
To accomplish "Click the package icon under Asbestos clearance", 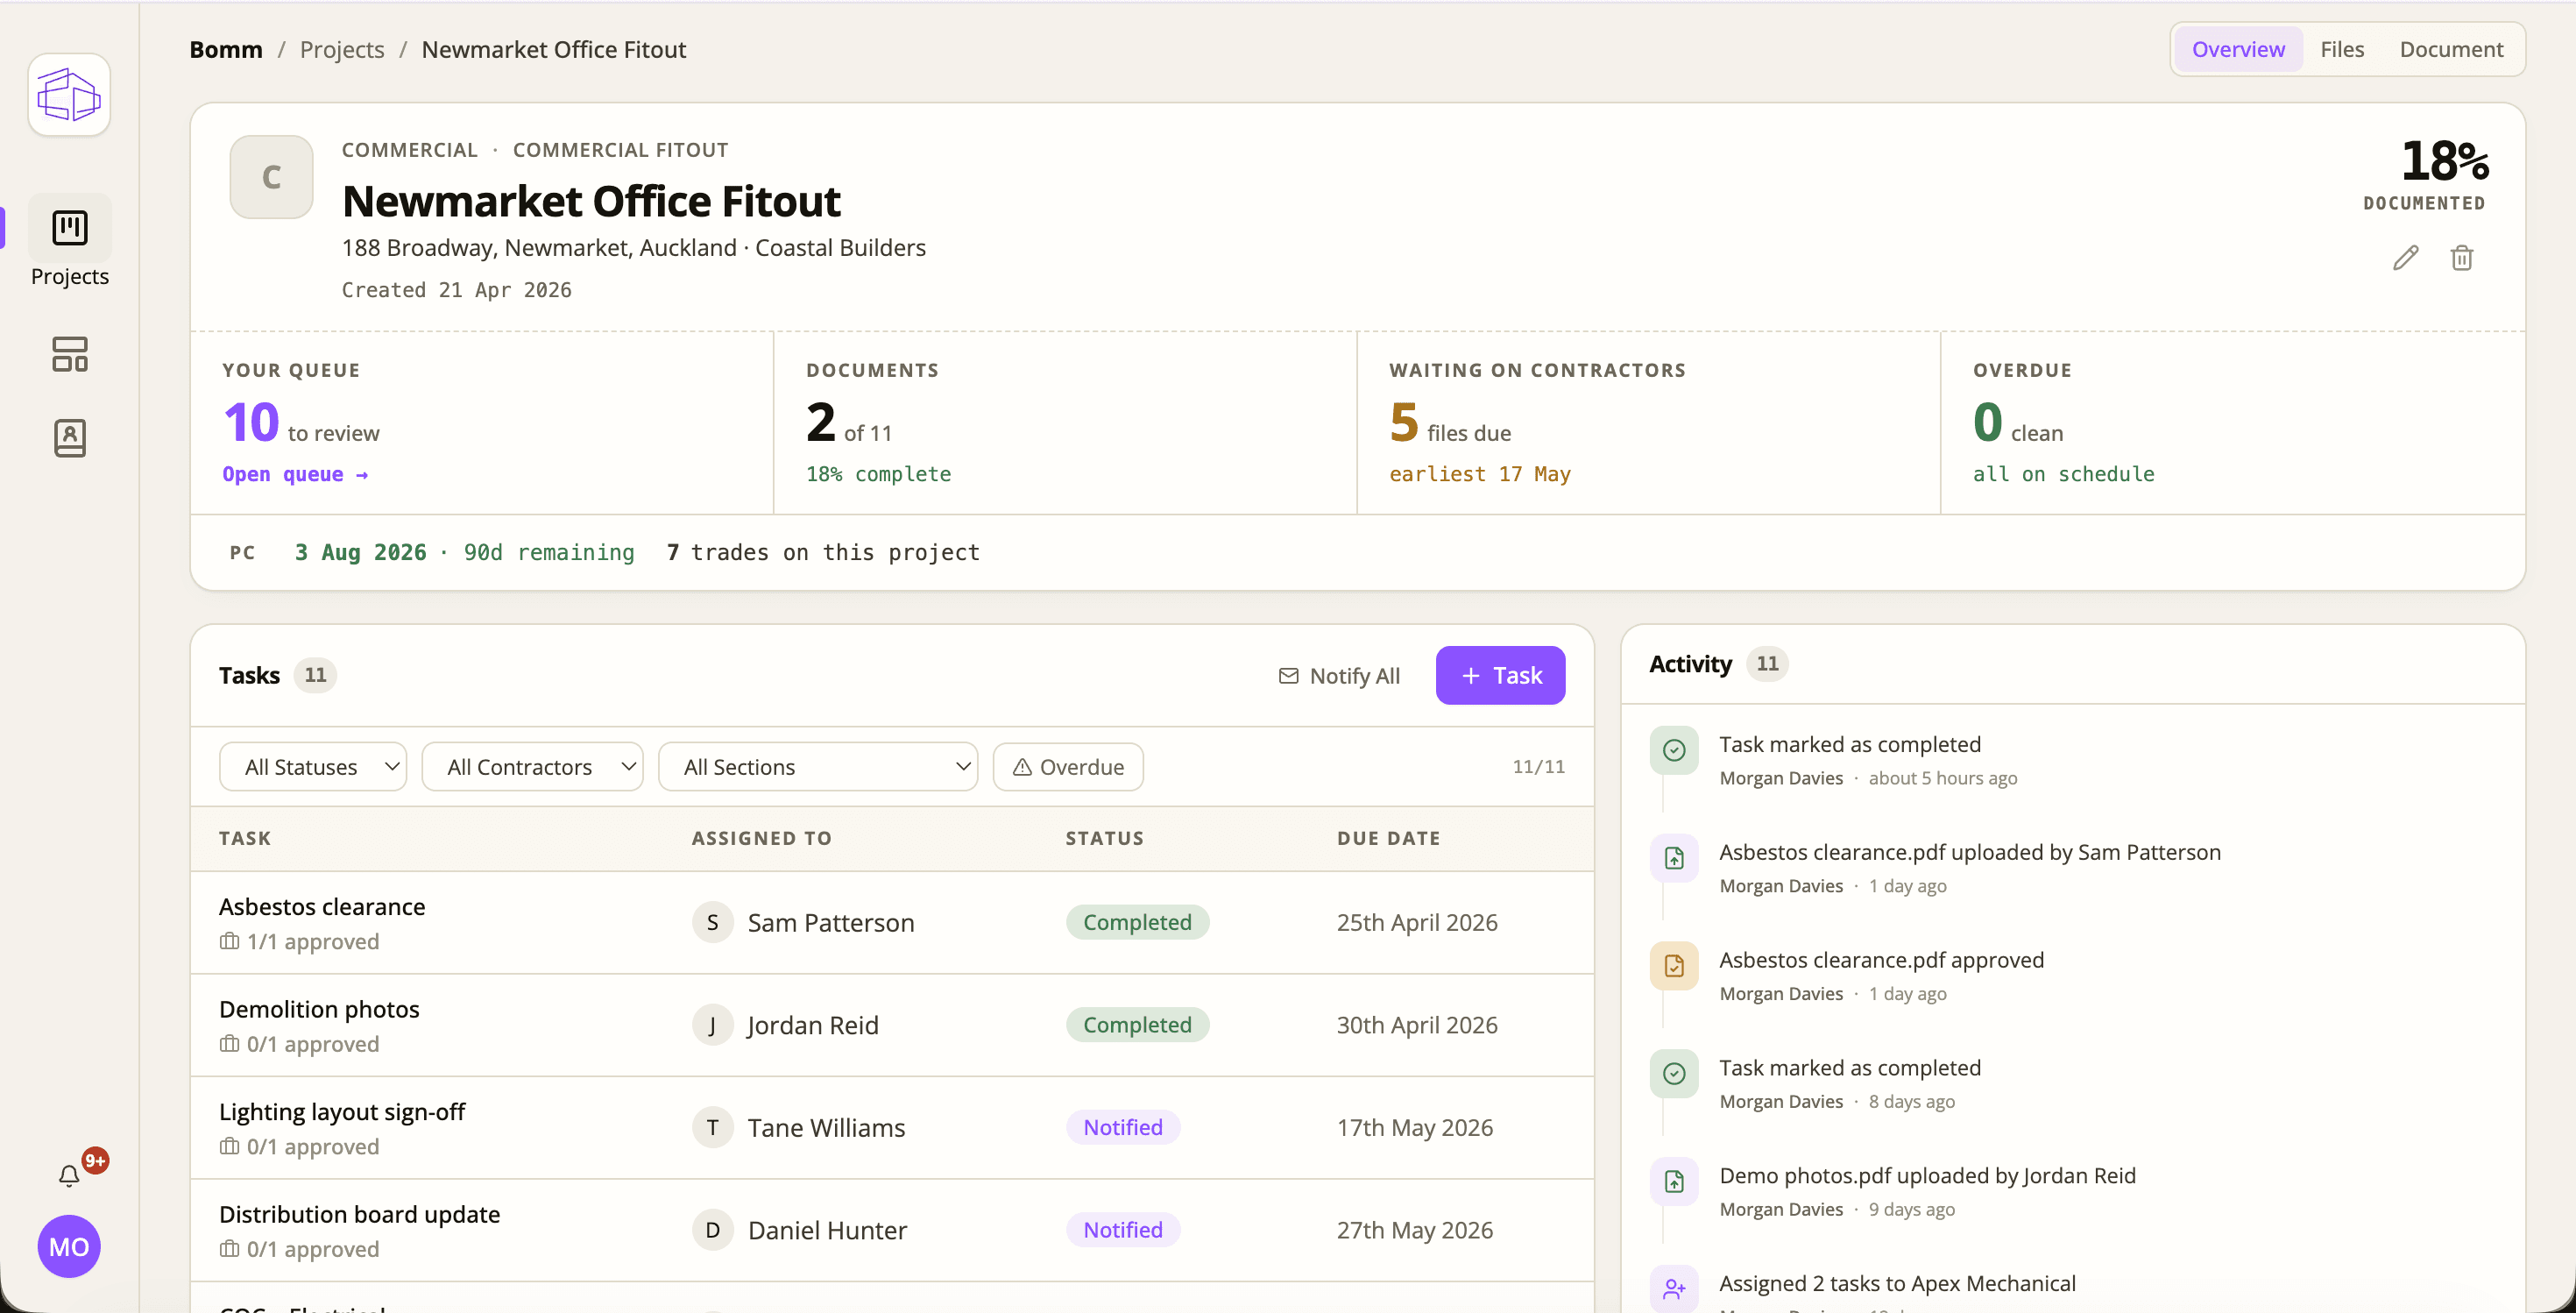I will (230, 941).
